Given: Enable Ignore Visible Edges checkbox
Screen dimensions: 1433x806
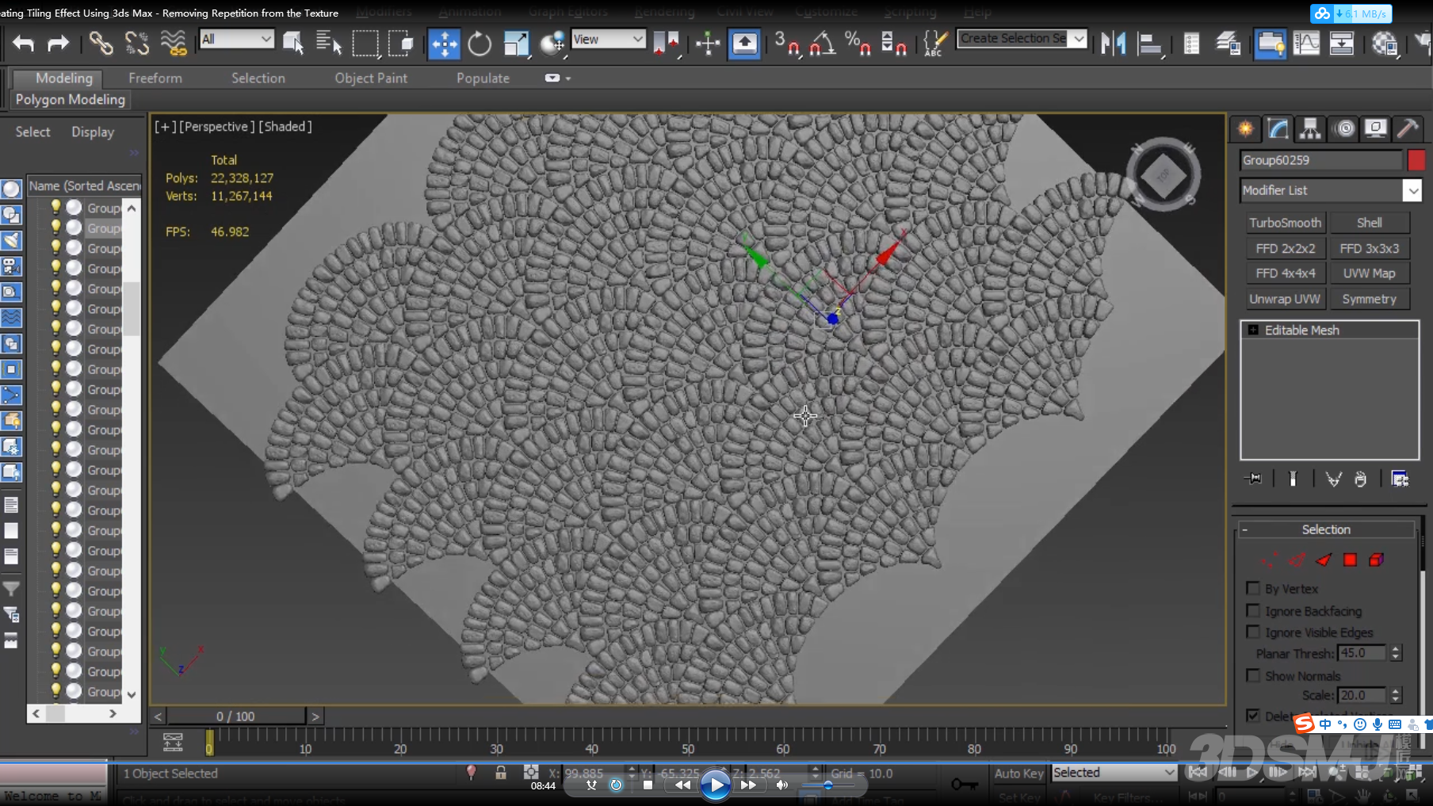Looking at the screenshot, I should click(1253, 632).
